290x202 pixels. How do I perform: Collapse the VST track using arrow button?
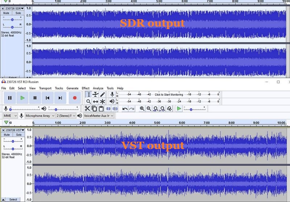tap(3, 199)
